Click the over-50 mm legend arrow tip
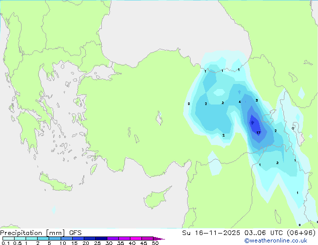 159,238
